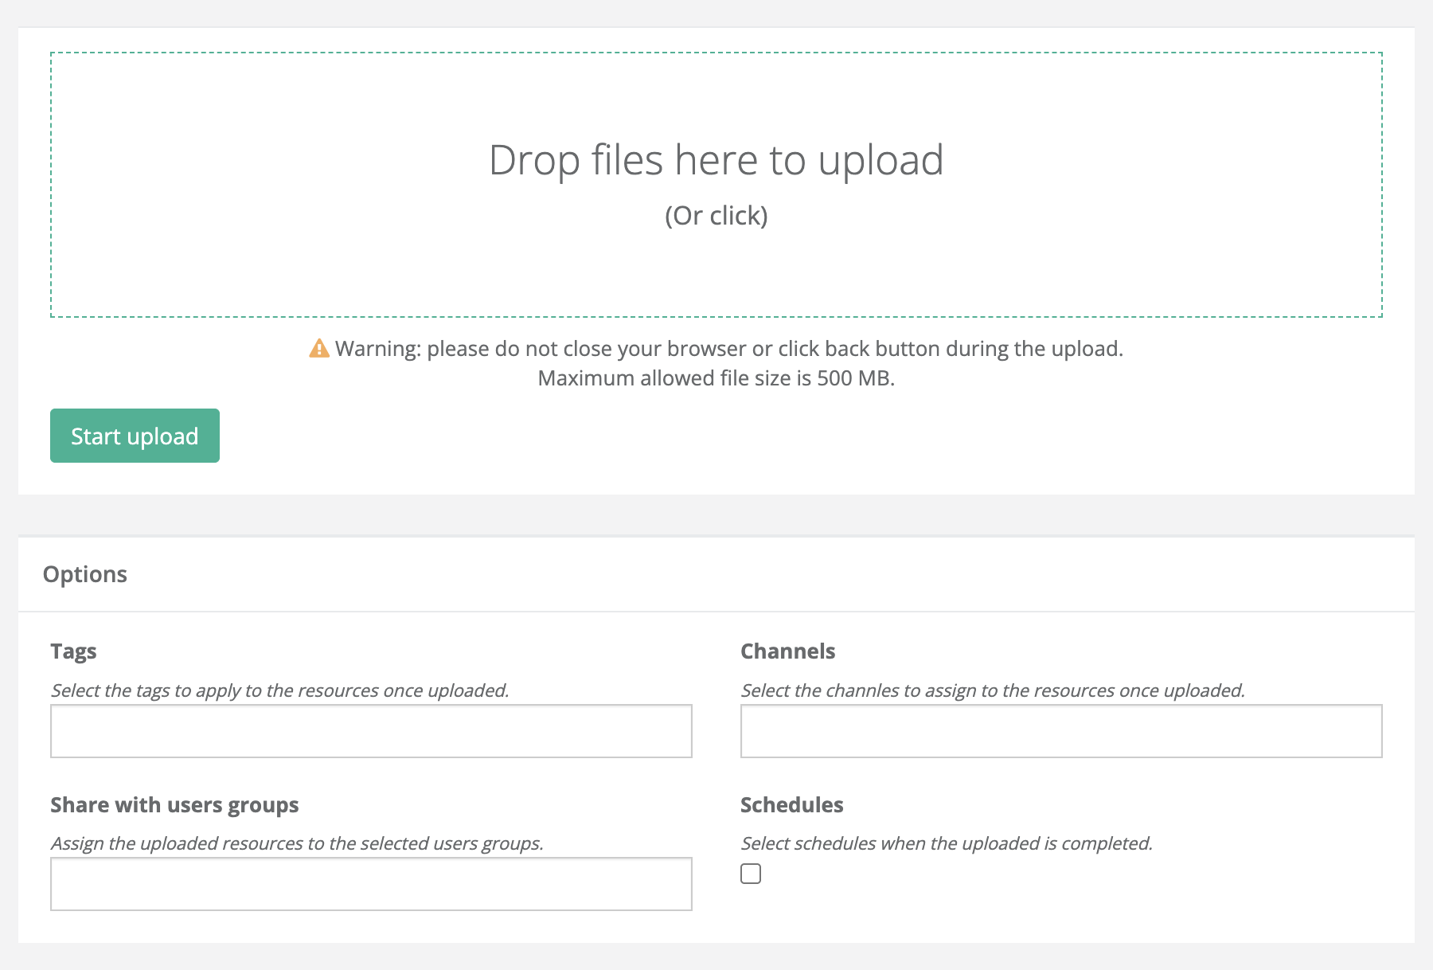The height and width of the screenshot is (970, 1433).
Task: Click the Schedules help description text
Action: pos(947,843)
